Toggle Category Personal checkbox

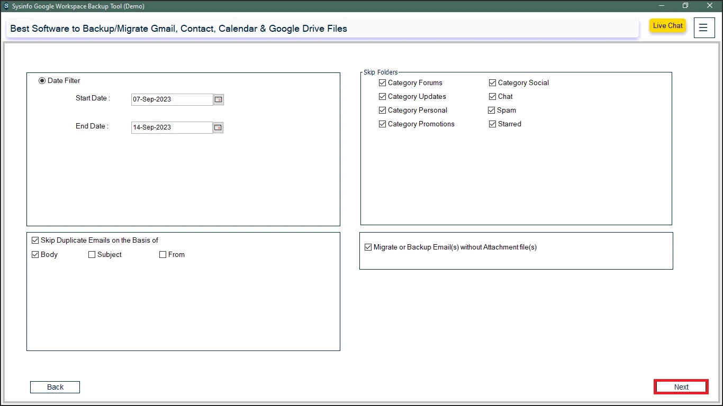coord(383,110)
